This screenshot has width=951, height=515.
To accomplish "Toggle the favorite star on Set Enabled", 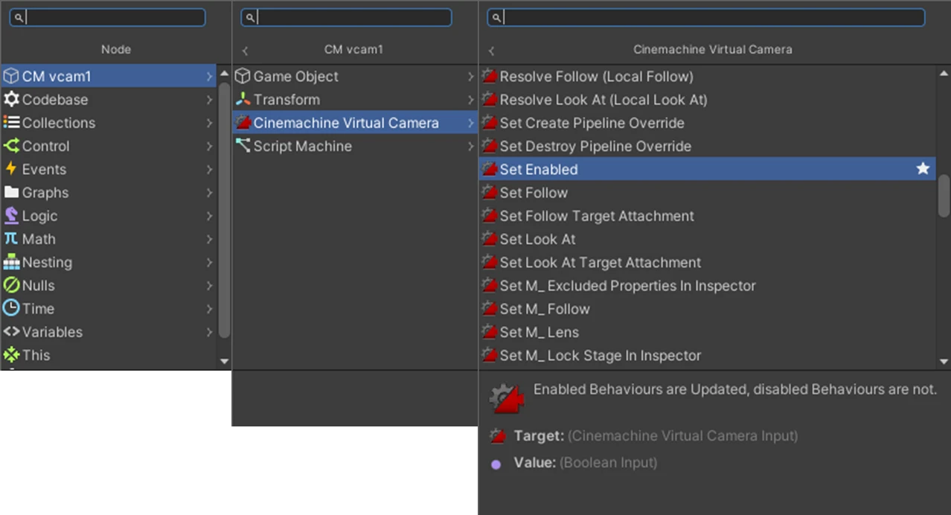I will click(x=923, y=169).
